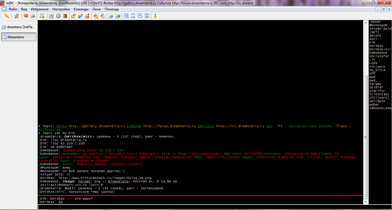Select abcent in the nick list

375,36
